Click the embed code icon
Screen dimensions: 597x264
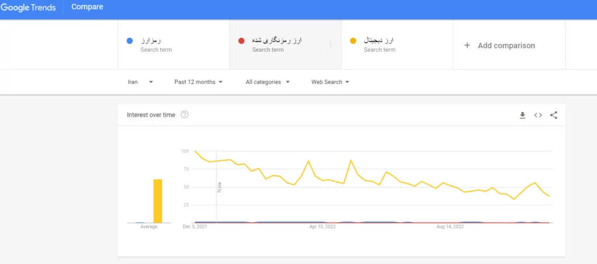[538, 115]
